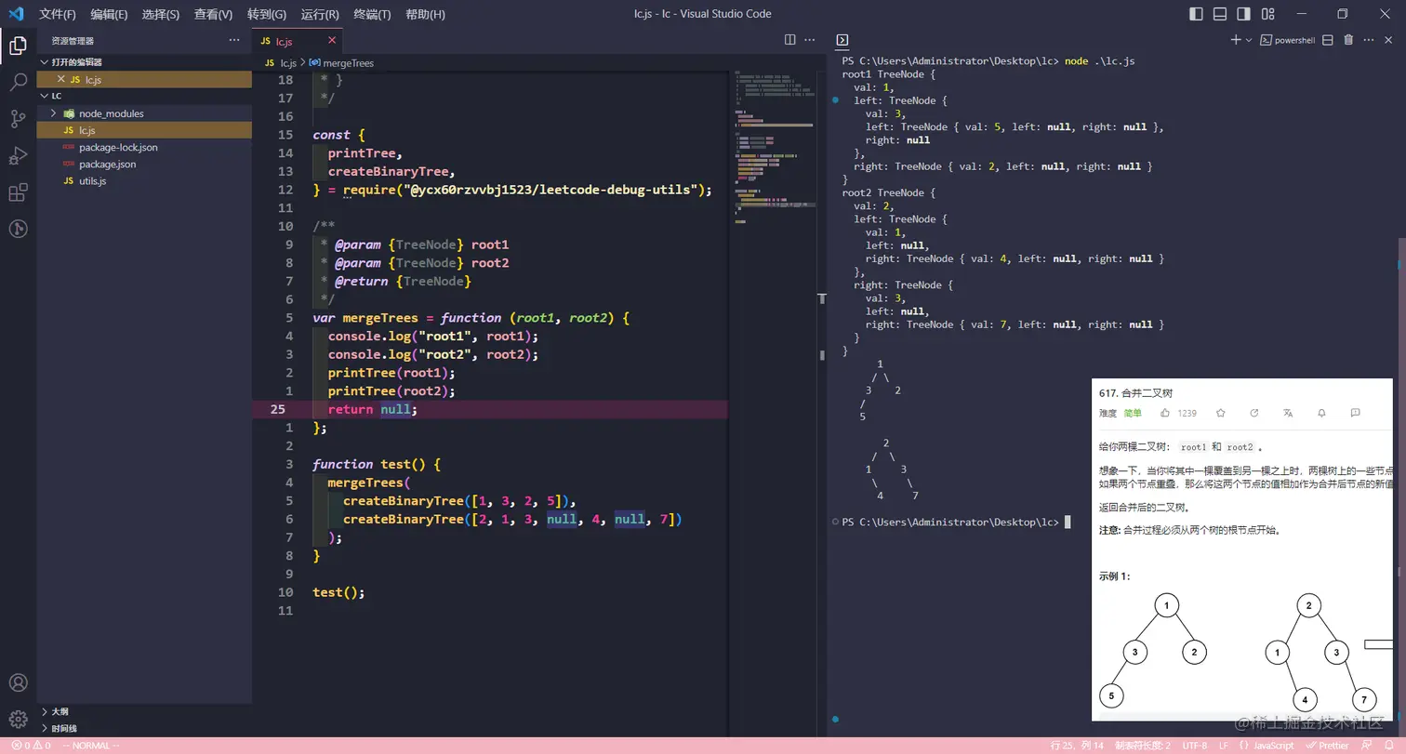Click LF end of line in status bar
1406x754 pixels.
click(1224, 746)
